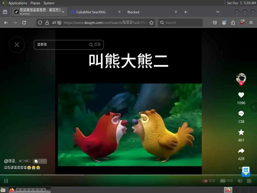The height and width of the screenshot is (193, 257).
Task: Open the Firefox account icon
Action: point(224,23)
